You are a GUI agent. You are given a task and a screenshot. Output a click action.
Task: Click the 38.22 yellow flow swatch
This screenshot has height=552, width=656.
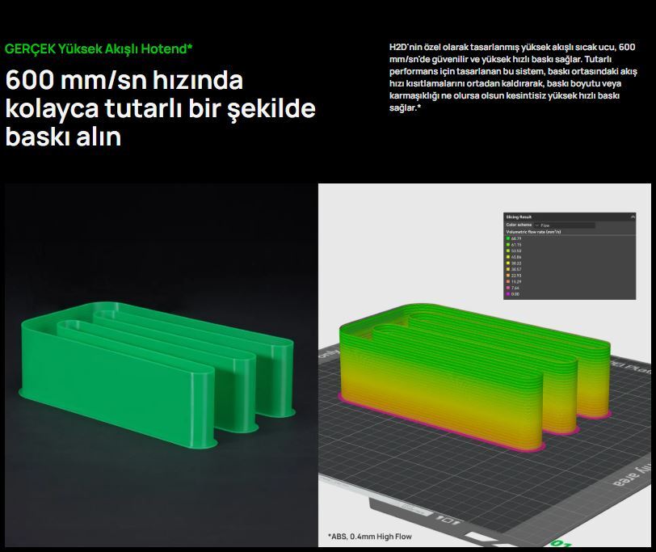click(x=507, y=263)
